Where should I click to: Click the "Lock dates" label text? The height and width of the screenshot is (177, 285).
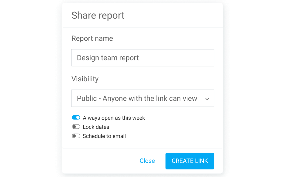click(x=96, y=127)
